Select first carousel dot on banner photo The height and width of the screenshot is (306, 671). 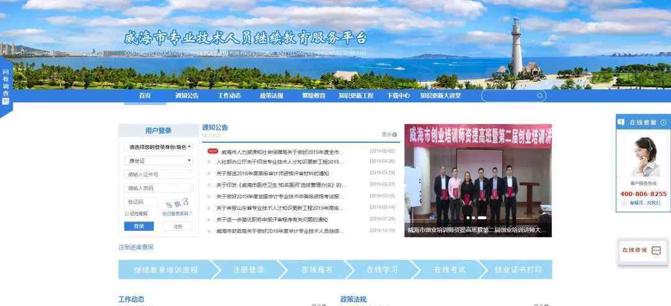[468, 218]
